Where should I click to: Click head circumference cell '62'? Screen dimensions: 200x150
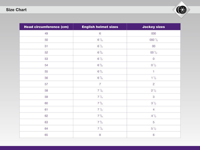pos(46,116)
